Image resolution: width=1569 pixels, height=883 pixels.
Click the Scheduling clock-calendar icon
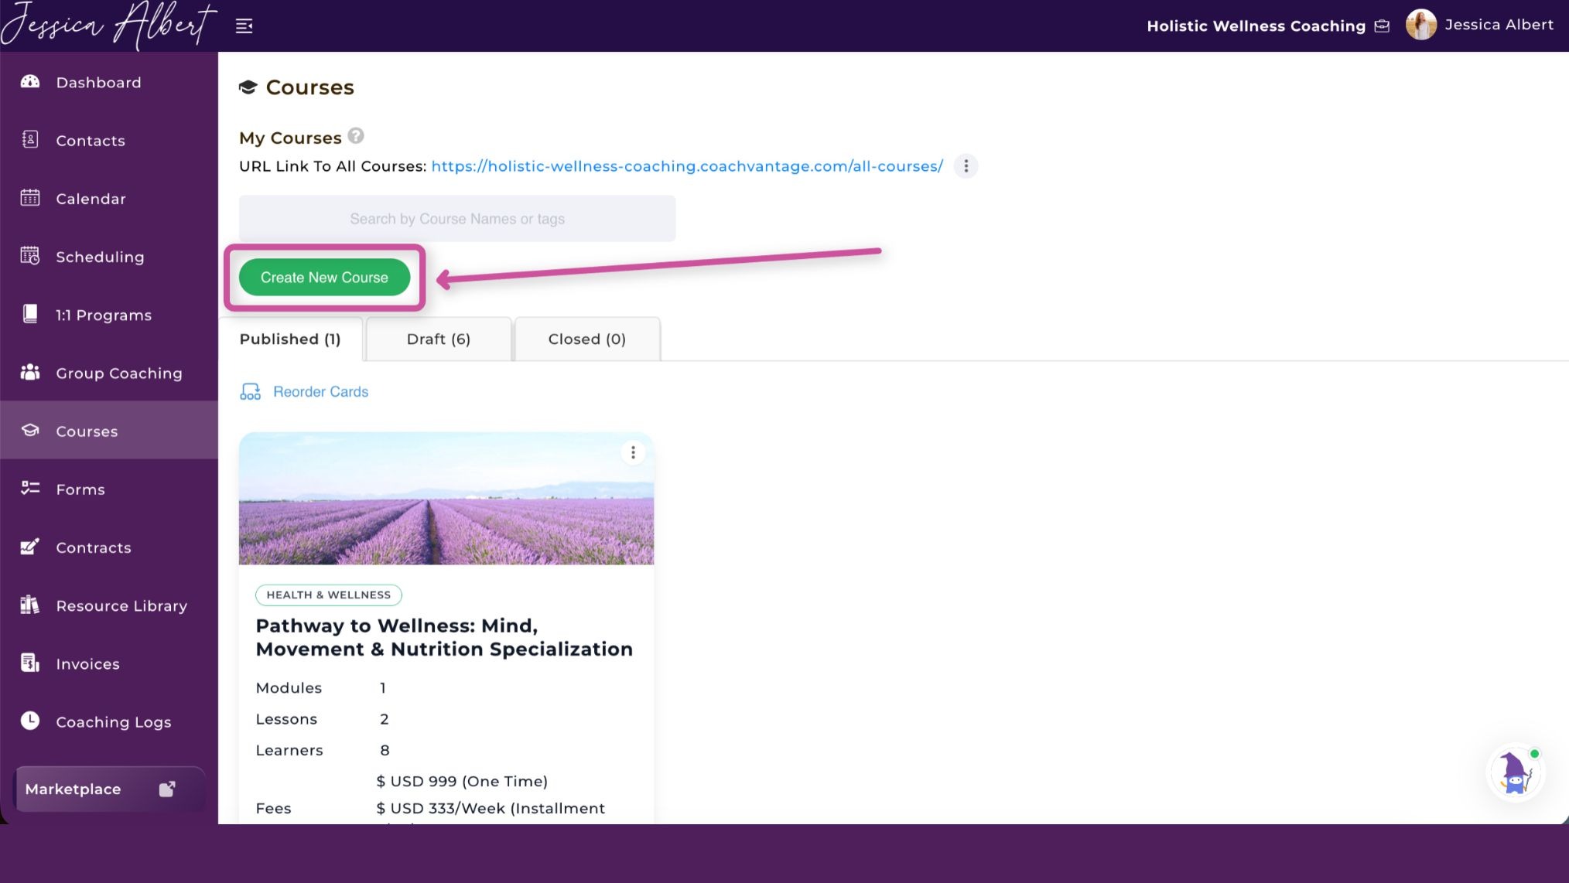[x=30, y=256]
